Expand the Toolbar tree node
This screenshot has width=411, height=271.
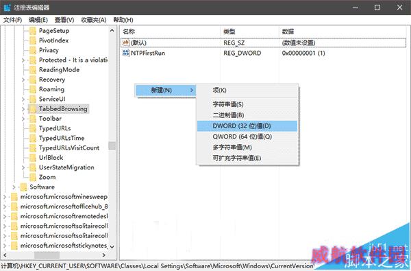coord(23,119)
